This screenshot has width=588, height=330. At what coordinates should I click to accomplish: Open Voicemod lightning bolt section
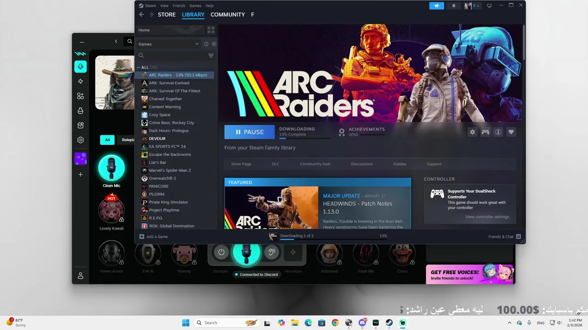(x=80, y=81)
